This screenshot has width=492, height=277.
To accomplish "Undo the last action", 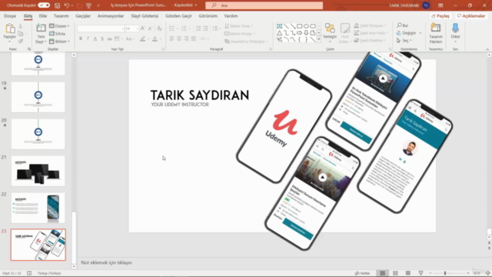I will tap(67, 5).
